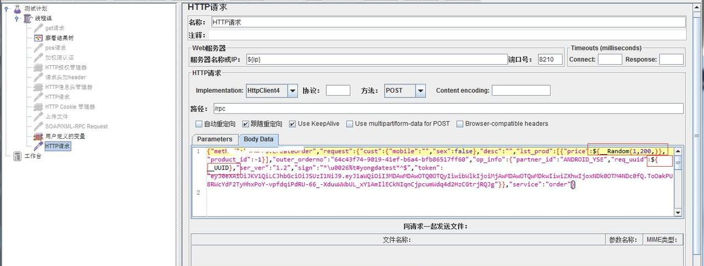Click the pos请求 sampler pipette icon
The image size is (704, 266).
(38, 48)
